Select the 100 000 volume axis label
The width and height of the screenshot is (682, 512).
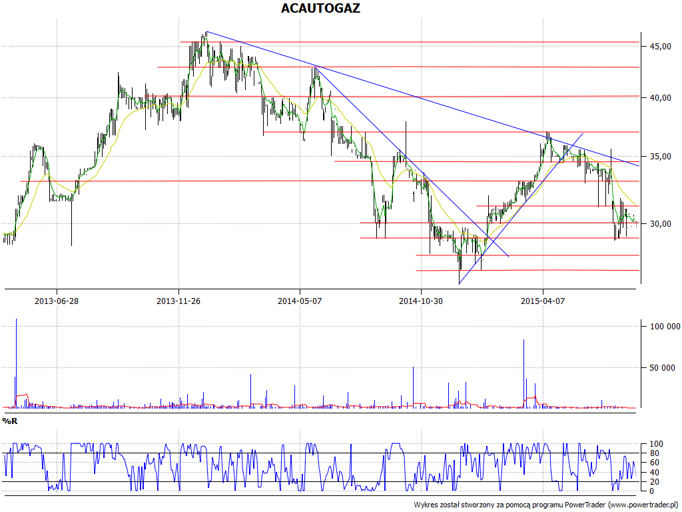pos(665,327)
